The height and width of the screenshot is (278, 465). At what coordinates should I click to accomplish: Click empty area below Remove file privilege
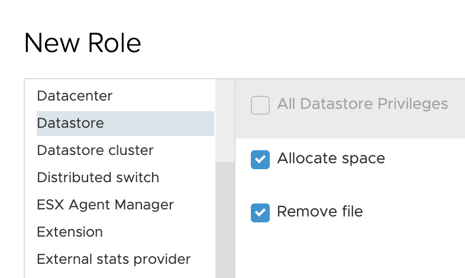point(350,252)
